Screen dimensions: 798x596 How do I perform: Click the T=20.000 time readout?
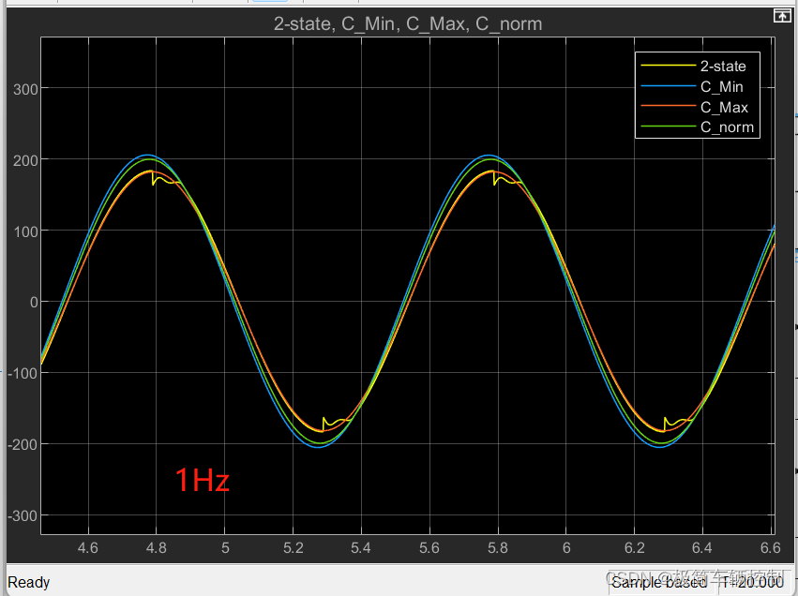(752, 582)
